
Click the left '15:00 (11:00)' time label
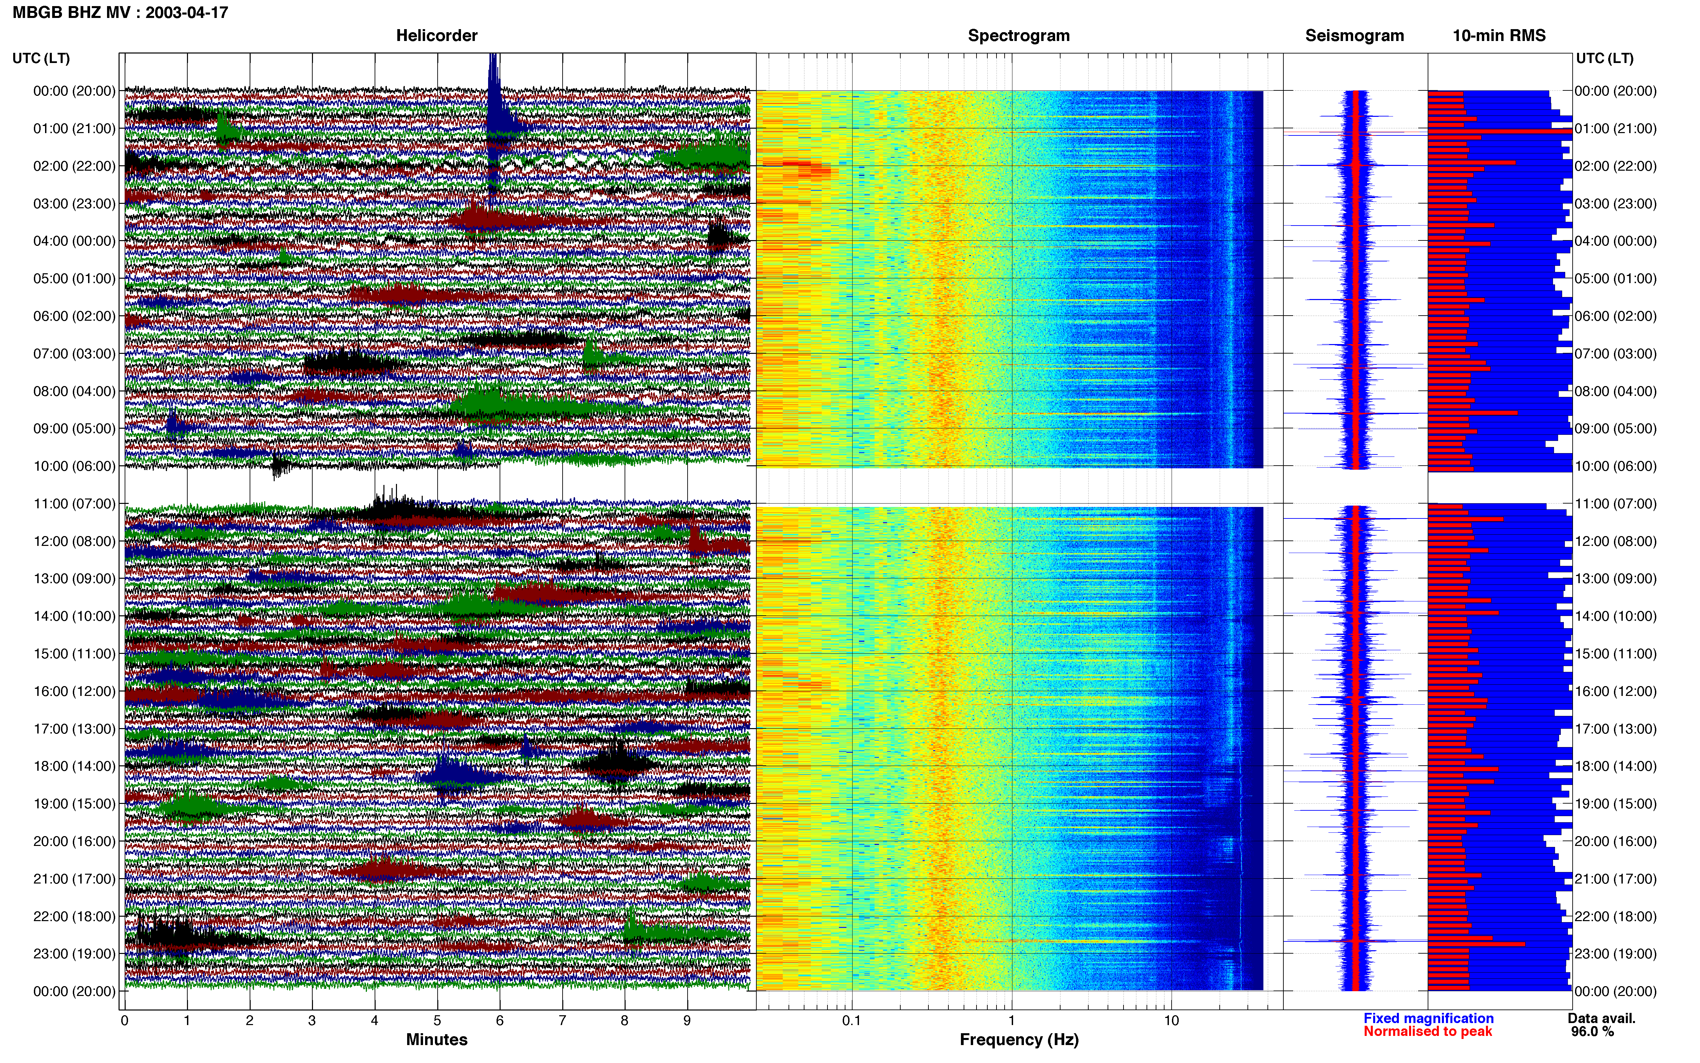click(74, 653)
